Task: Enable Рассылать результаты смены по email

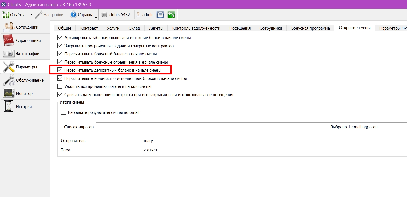Action: tap(63, 112)
